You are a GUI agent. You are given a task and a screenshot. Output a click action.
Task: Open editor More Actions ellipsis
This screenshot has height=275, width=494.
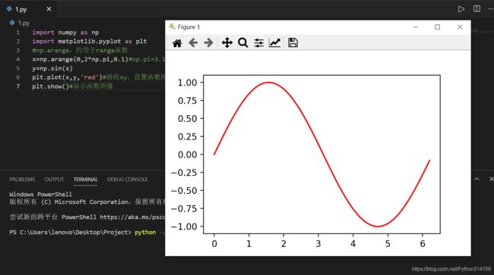point(490,9)
